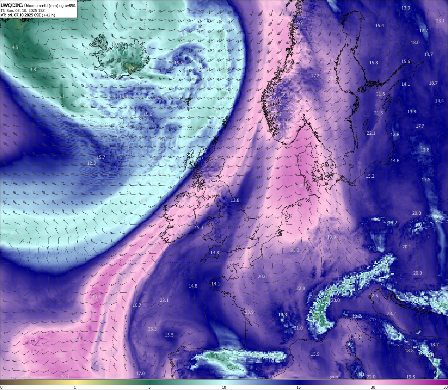This screenshot has height=390, width=448.
Task: Click the 15.7 value label
Action: click(101, 157)
